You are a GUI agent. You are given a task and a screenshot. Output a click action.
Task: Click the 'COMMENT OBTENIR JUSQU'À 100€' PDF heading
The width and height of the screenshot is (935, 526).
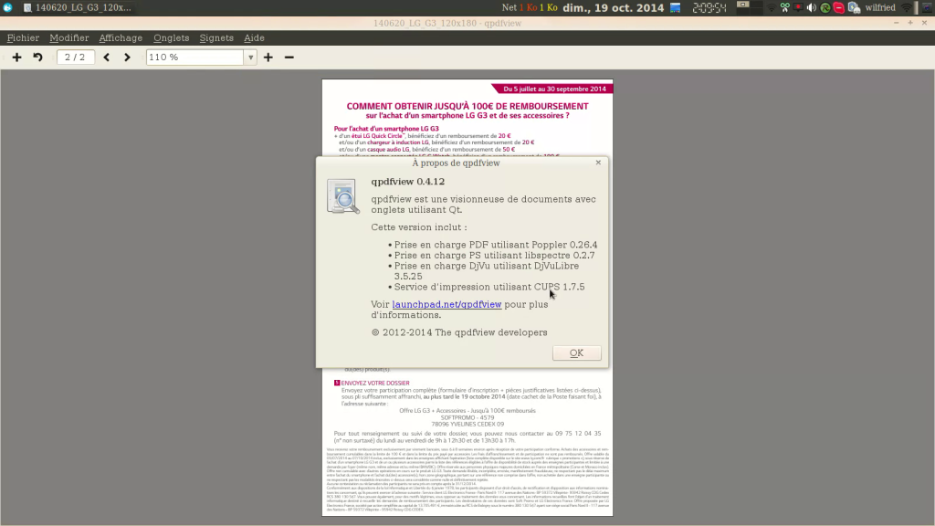point(467,106)
